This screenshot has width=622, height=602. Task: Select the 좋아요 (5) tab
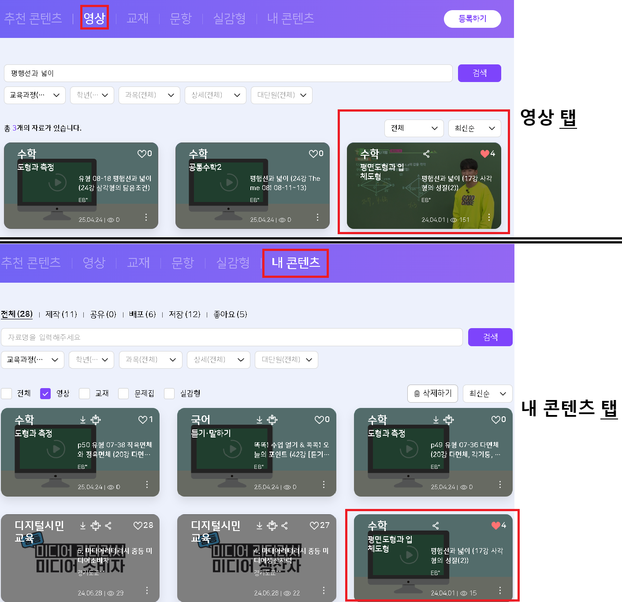(x=230, y=314)
